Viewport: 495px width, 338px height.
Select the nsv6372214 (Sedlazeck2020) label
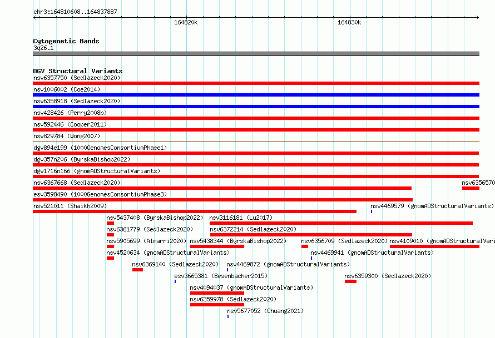253,229
